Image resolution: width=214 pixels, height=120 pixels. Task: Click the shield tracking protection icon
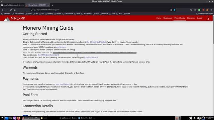31,10
